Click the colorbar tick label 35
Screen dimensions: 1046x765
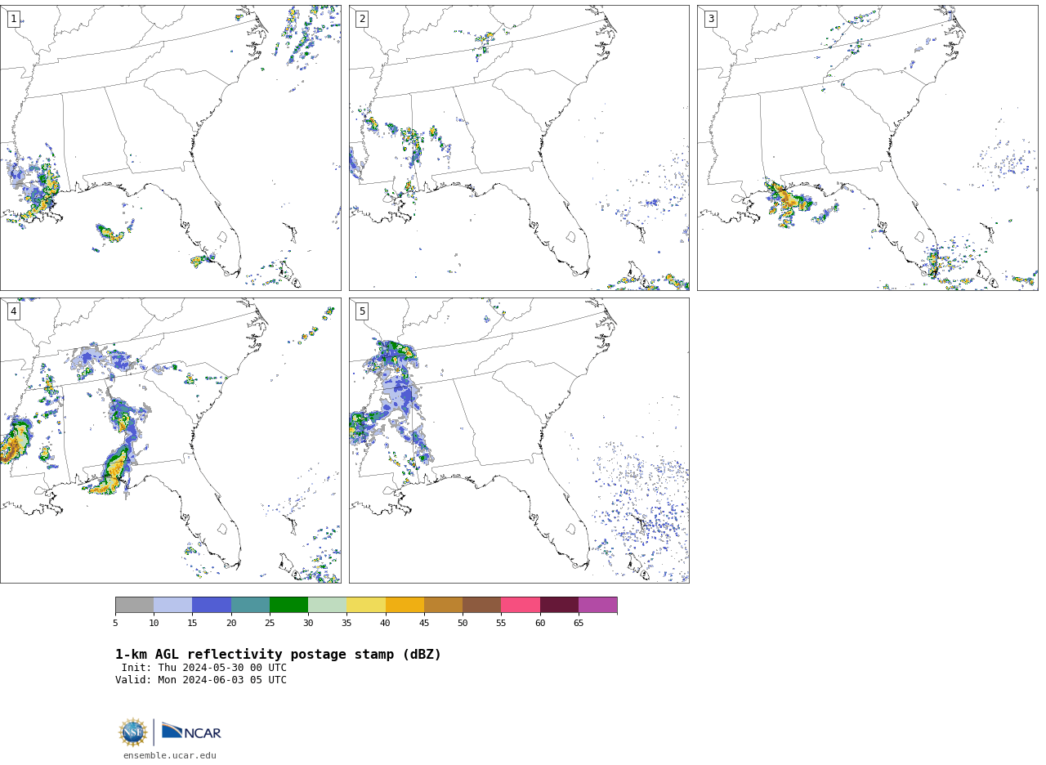click(346, 623)
